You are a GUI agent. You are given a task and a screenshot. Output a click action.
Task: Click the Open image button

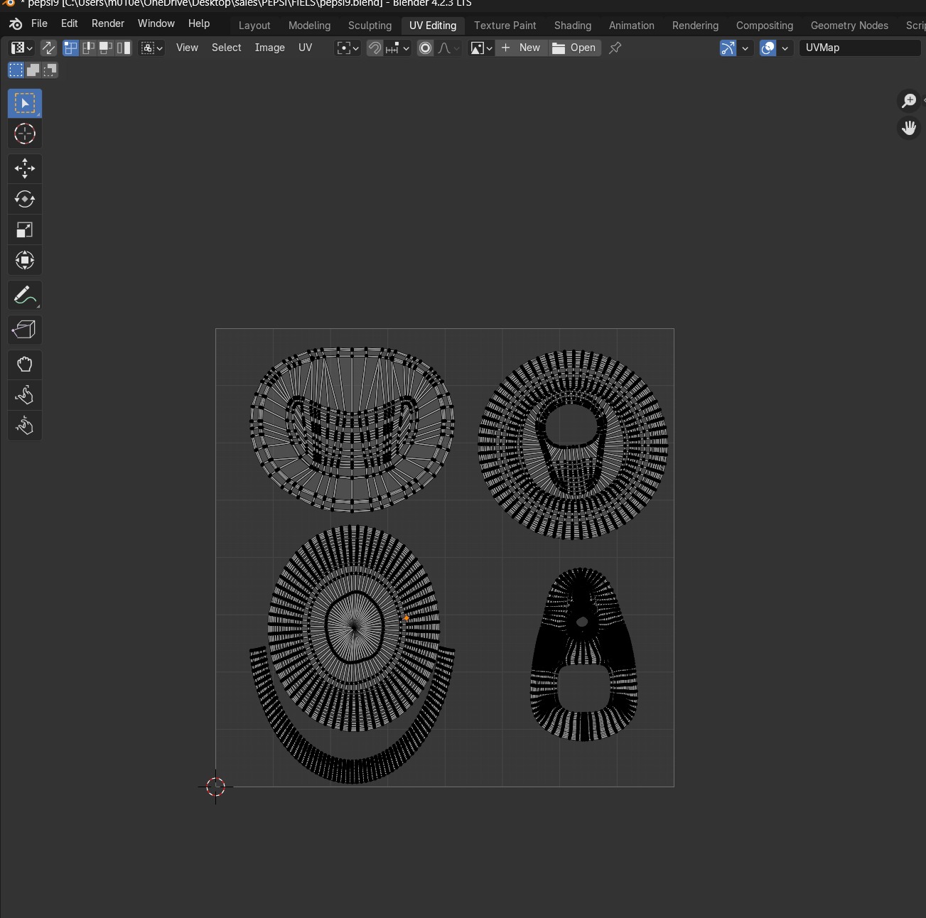tap(574, 48)
